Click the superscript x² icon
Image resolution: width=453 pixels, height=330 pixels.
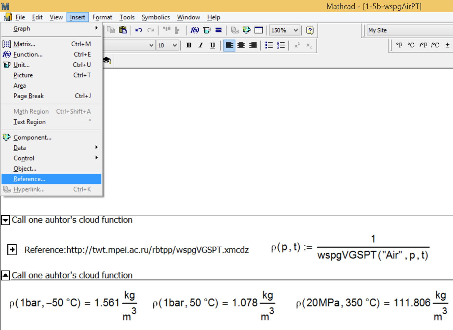pyautogui.click(x=297, y=45)
